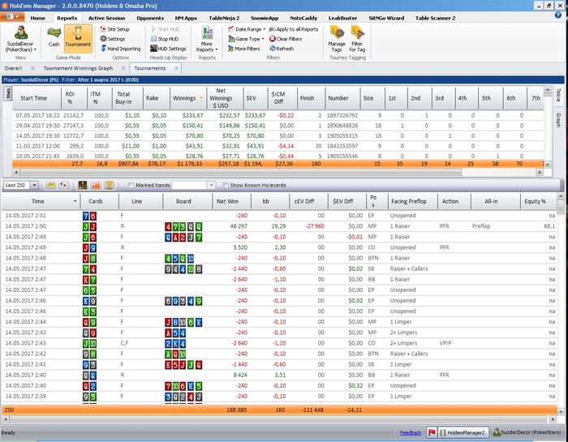
Task: Open Marked hands tag dropdown
Action: click(x=211, y=186)
